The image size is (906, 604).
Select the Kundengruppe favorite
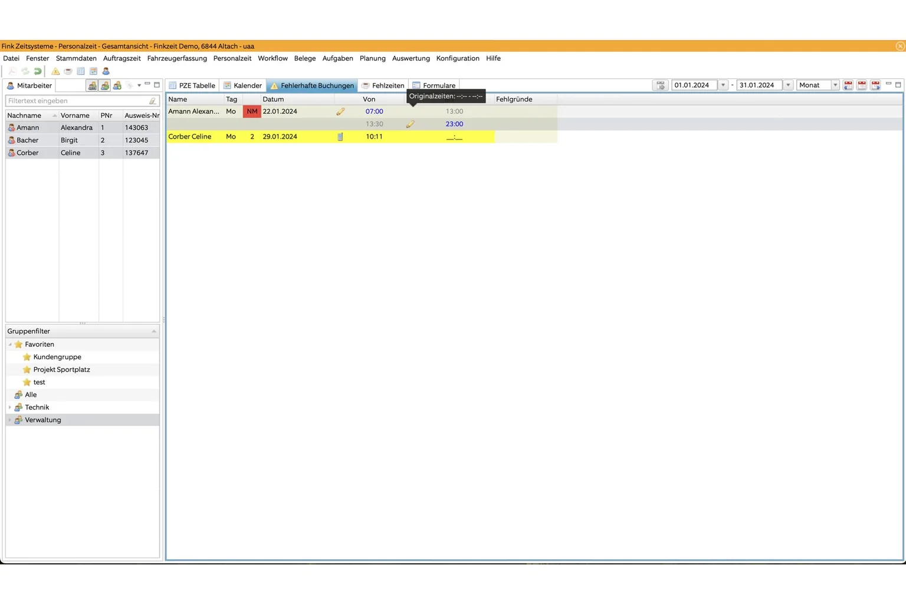[x=57, y=357]
